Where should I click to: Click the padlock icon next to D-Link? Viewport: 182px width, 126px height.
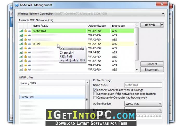point(25,44)
